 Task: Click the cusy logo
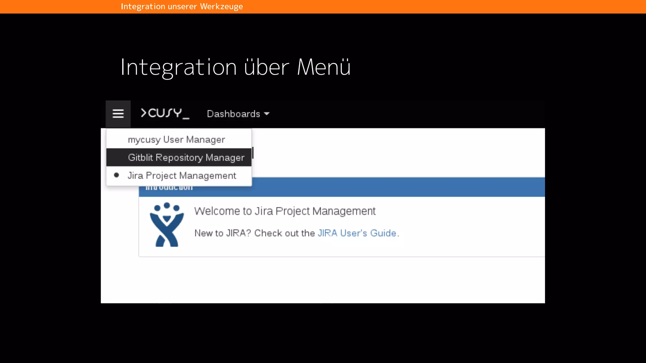[165, 113]
